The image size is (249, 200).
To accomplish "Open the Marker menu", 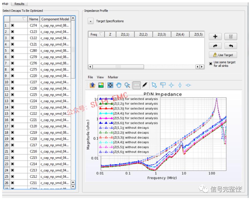I will 113,77.
